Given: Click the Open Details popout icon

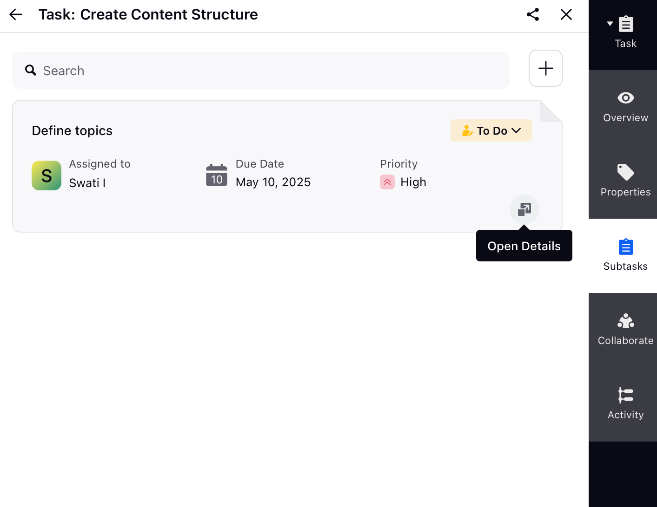Looking at the screenshot, I should pos(524,209).
